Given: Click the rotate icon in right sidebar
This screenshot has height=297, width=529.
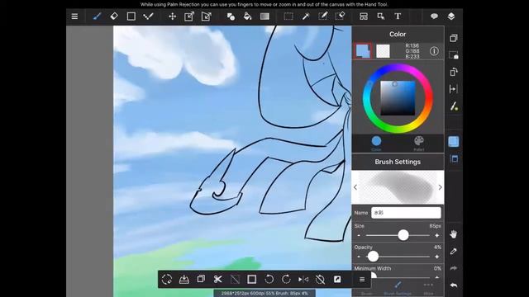Looking at the screenshot, I should tap(454, 72).
